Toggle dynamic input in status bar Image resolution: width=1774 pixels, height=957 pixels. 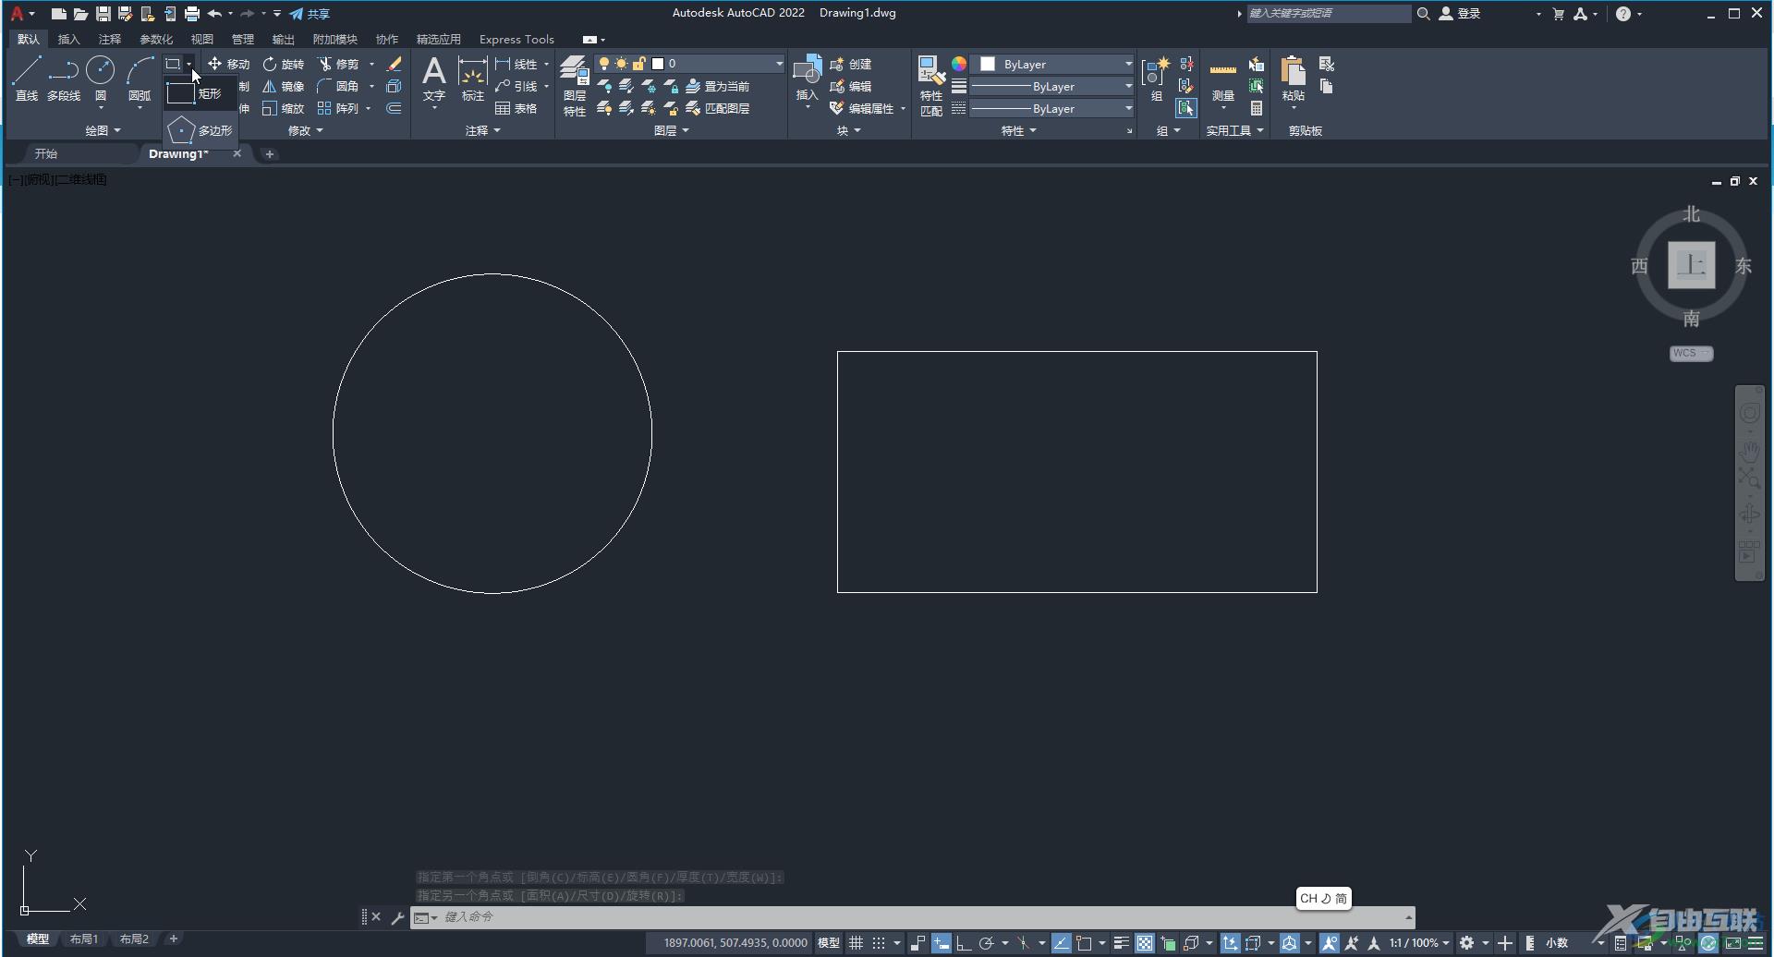point(941,943)
